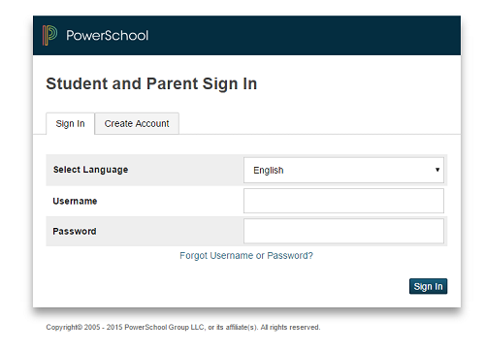Click the word Username in the forgot link

pos(232,256)
